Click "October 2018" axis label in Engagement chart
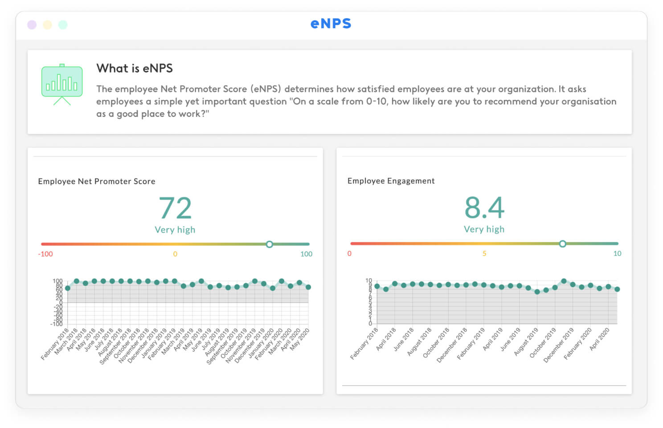This screenshot has width=663, height=428. pos(436,343)
